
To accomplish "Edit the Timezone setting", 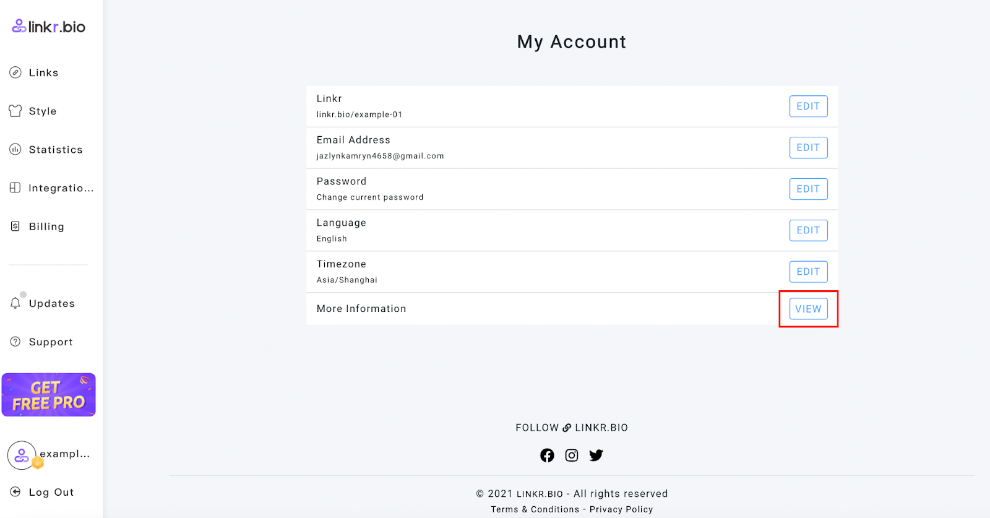I will (808, 272).
